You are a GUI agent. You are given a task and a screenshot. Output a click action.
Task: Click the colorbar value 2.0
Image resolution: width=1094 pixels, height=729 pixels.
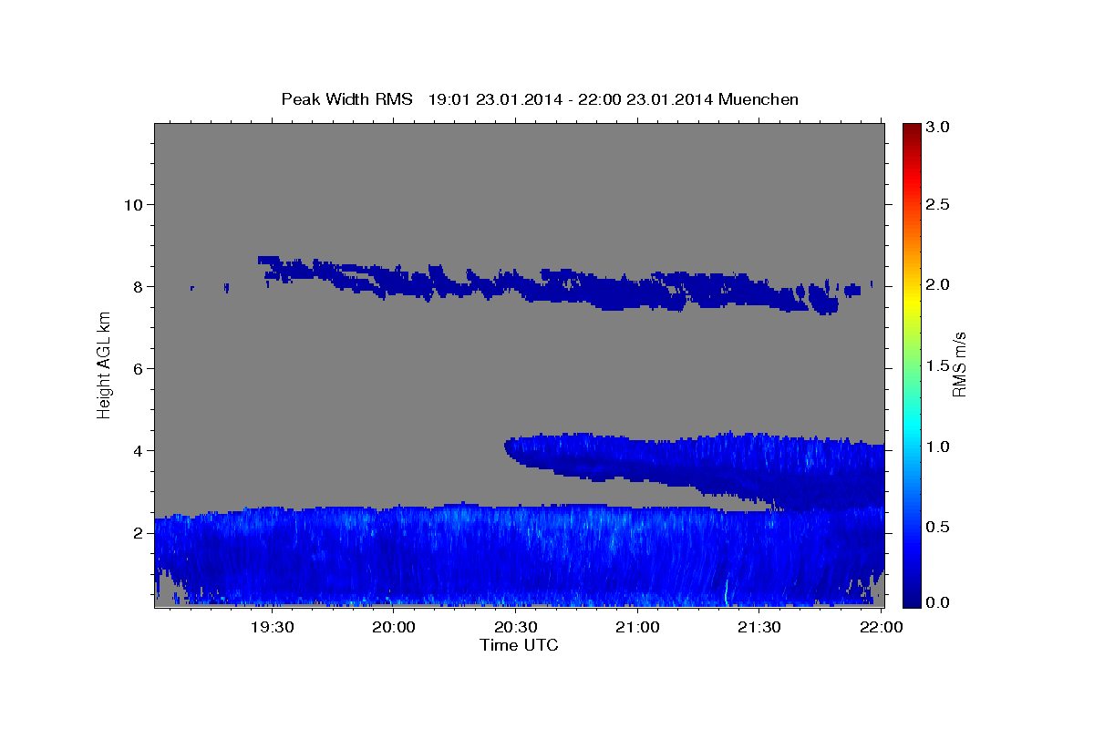pyautogui.click(x=938, y=284)
